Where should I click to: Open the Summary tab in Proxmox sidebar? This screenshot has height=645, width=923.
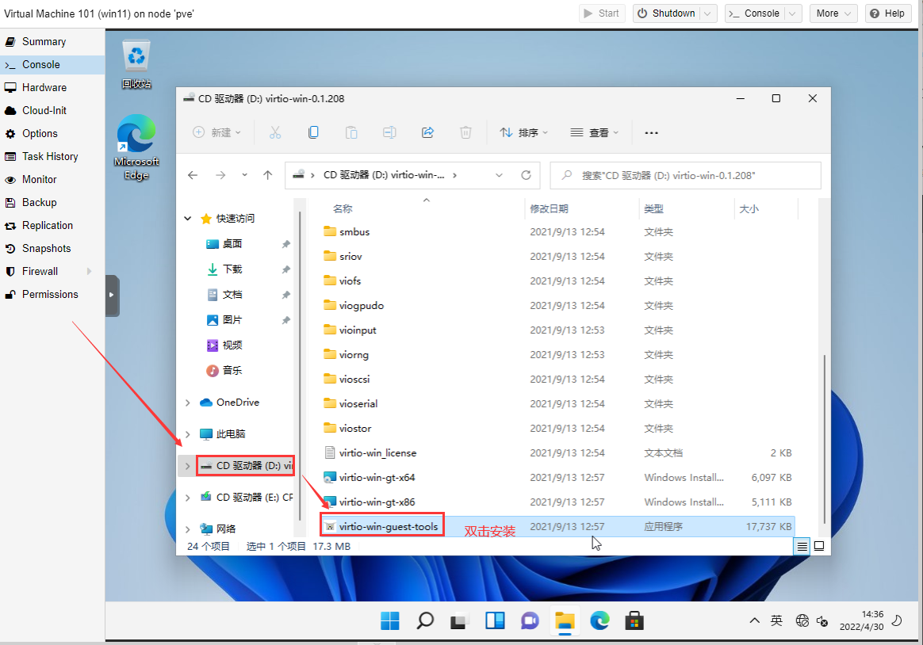pos(52,42)
